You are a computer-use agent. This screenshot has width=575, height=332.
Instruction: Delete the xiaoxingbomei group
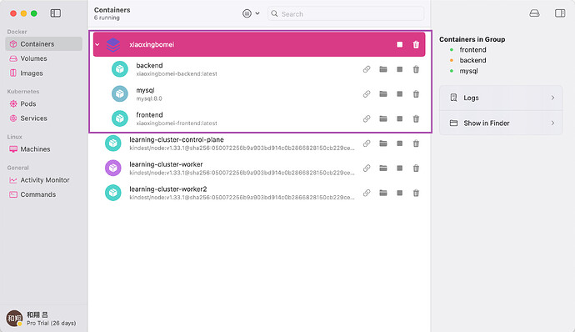point(416,44)
